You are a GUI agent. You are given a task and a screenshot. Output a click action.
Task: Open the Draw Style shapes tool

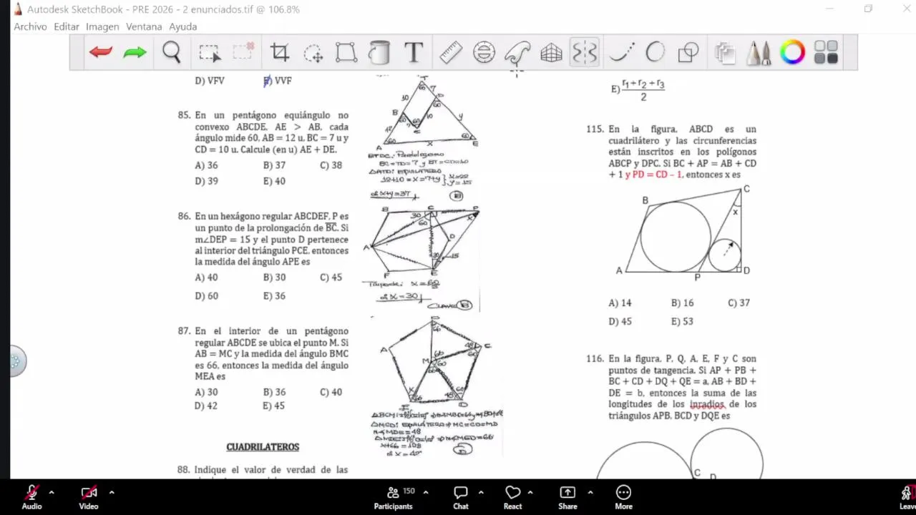pos(688,52)
